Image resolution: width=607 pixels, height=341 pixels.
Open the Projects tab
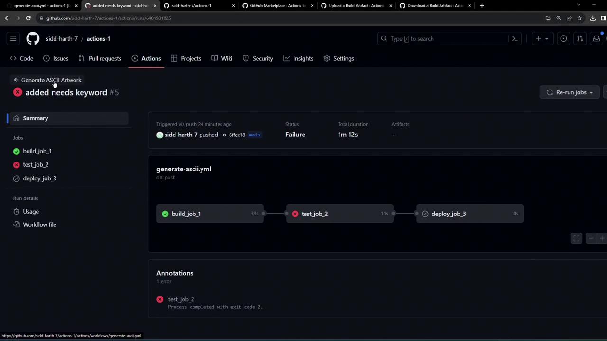(186, 58)
